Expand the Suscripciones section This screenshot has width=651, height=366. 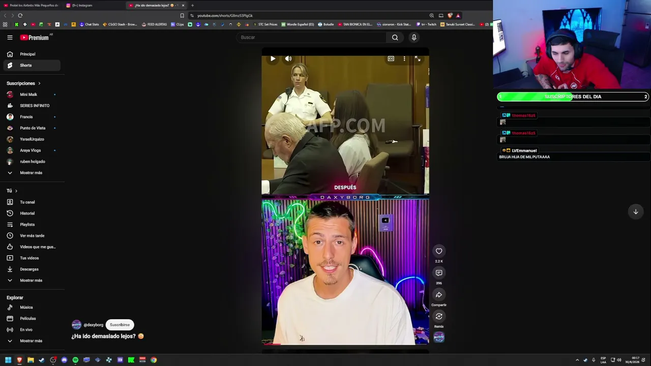coord(23,83)
